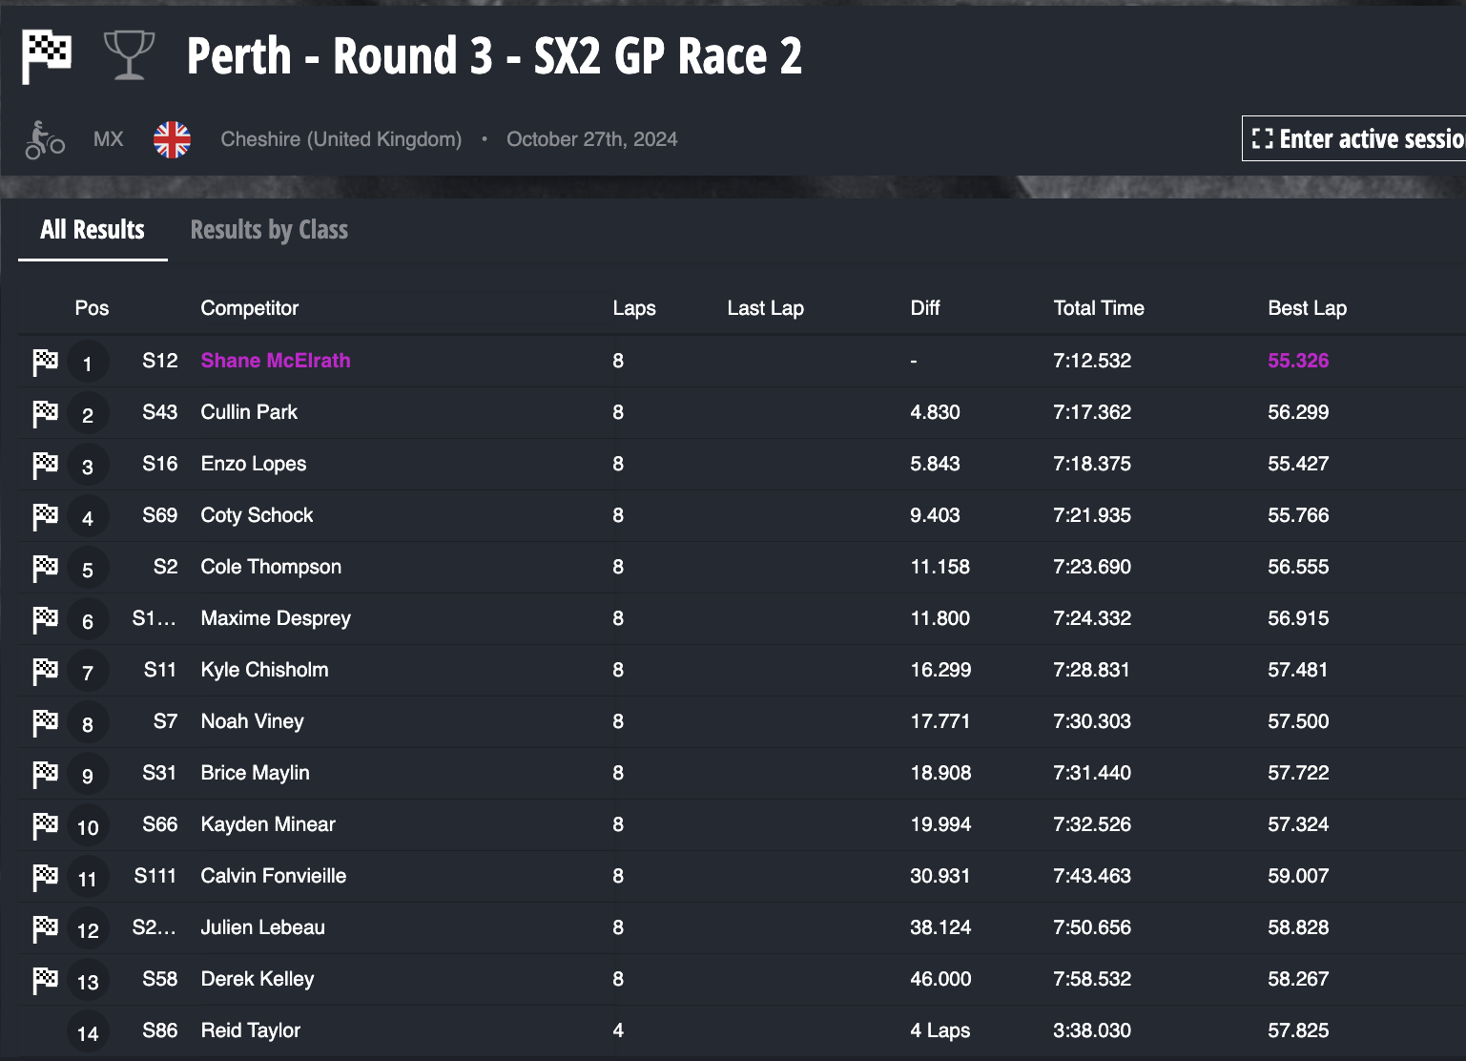Image resolution: width=1466 pixels, height=1061 pixels.
Task: Click finish flag icon in Derek Kelley row
Action: click(x=45, y=980)
